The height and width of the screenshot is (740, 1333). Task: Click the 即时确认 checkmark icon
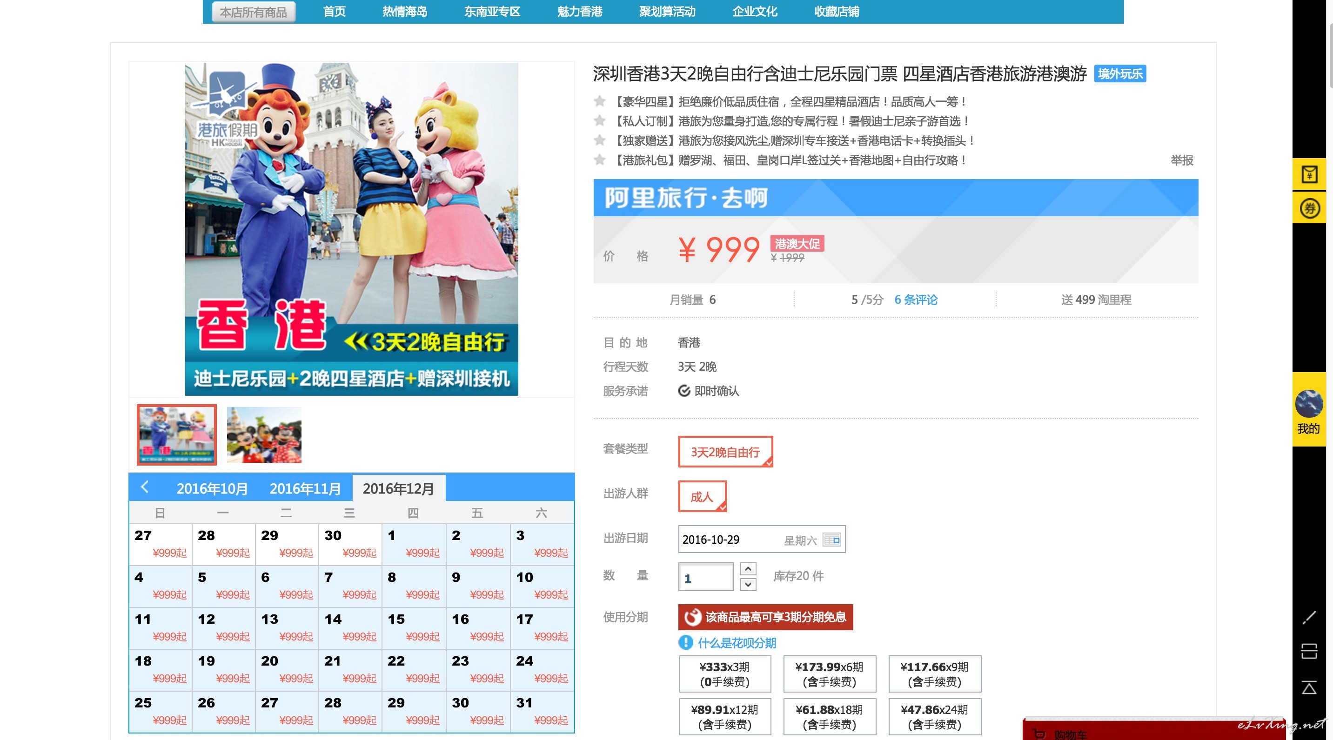coord(684,391)
